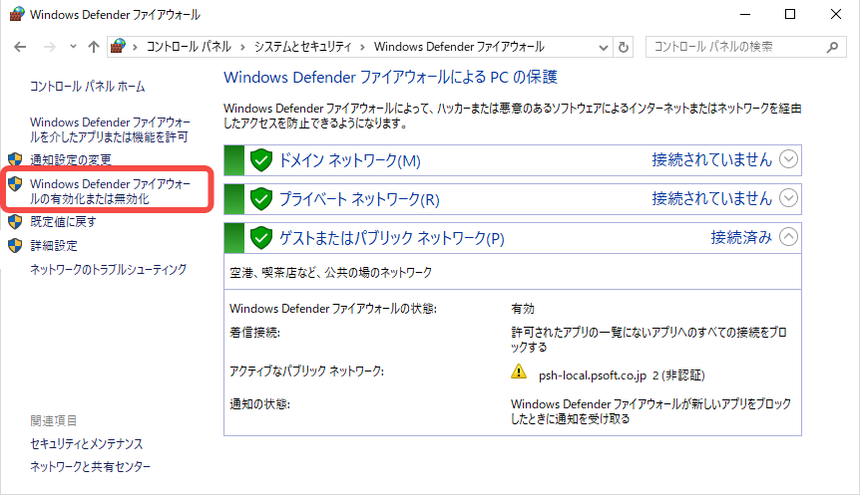
Task: Open ネットワークのトラブルシューティング link
Action: 109,269
